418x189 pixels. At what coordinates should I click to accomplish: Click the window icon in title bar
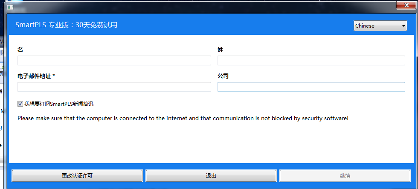(x=10, y=6)
